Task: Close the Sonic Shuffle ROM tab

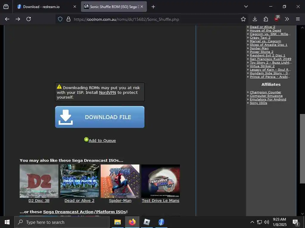Action: [x=142, y=7]
